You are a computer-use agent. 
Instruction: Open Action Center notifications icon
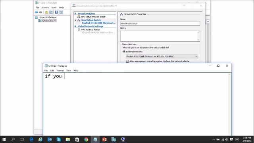[x=231, y=139]
